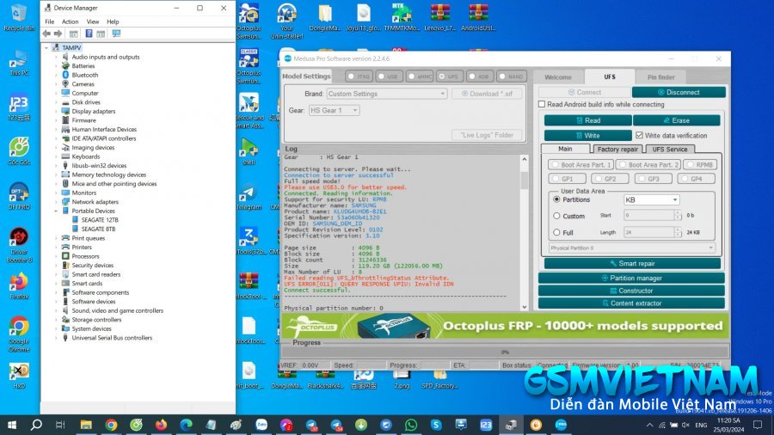Open the Action menu in Device Manager
774x435 pixels.
click(x=71, y=21)
